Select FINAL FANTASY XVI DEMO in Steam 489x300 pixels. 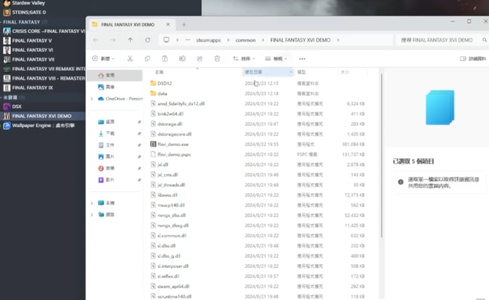tap(43, 116)
